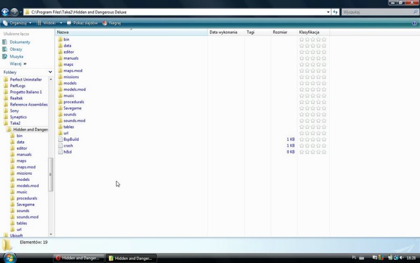
Task: Collapse the Foldery panel chevron
Action: click(50, 72)
